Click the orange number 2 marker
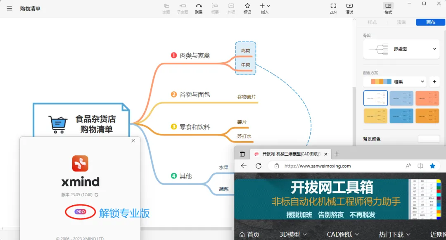This screenshot has height=240, width=446. [174, 94]
